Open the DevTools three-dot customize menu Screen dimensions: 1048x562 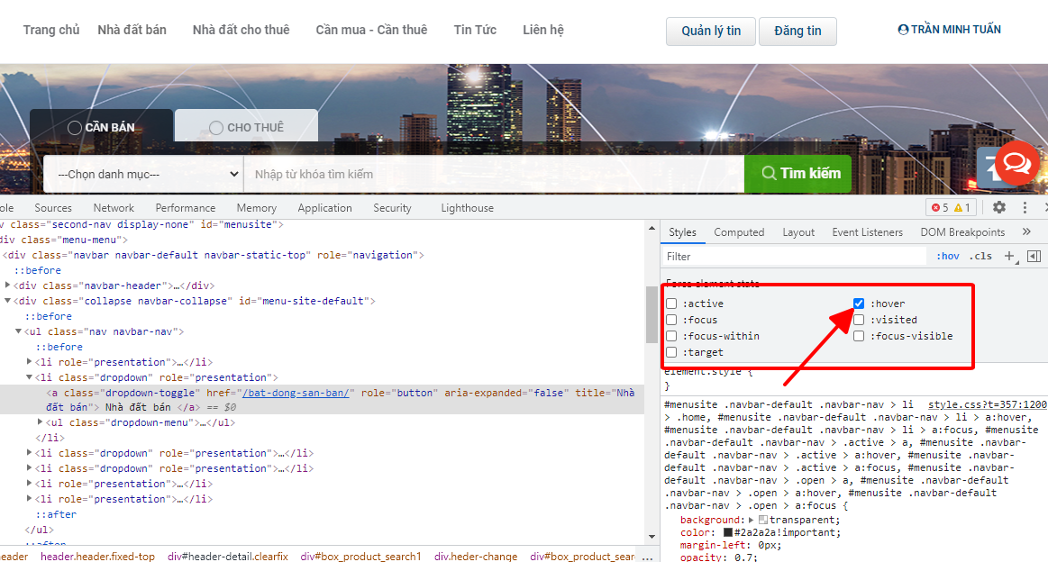pyautogui.click(x=1025, y=207)
